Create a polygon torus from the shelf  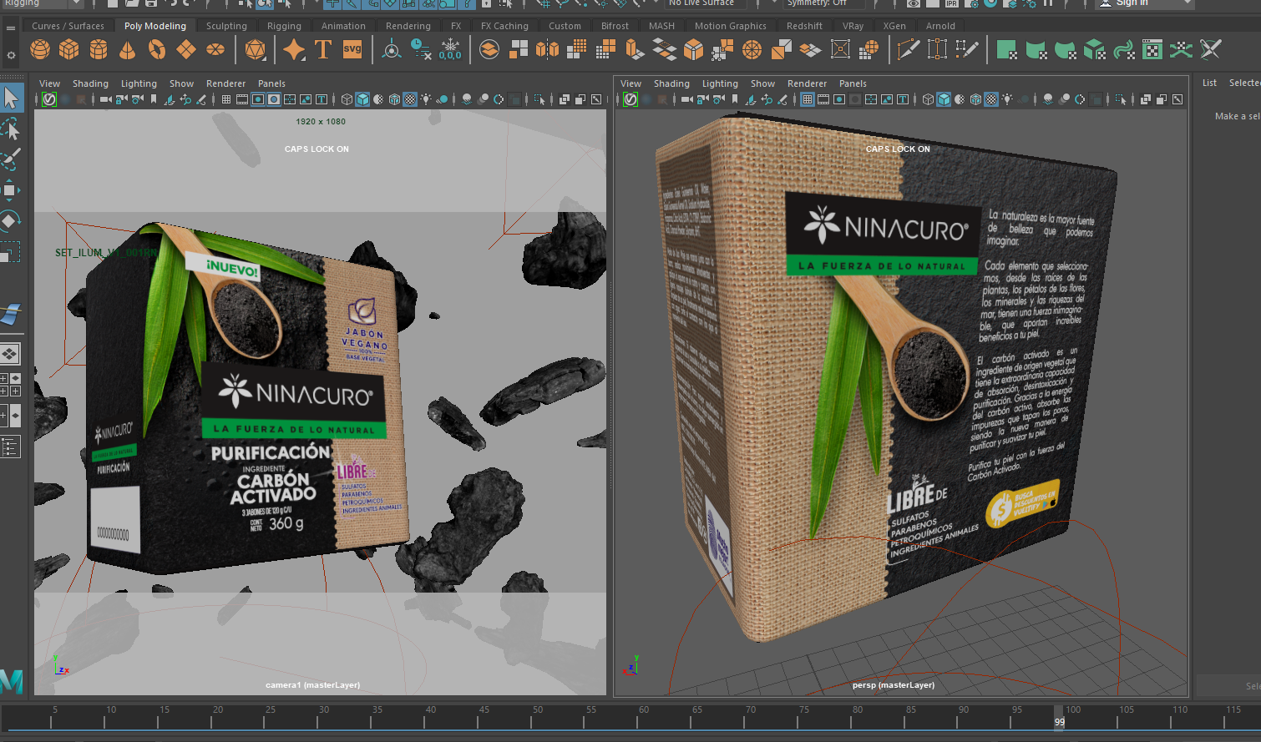point(157,50)
